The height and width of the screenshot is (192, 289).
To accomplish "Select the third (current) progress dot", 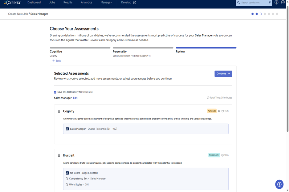I will [x=261, y=14].
